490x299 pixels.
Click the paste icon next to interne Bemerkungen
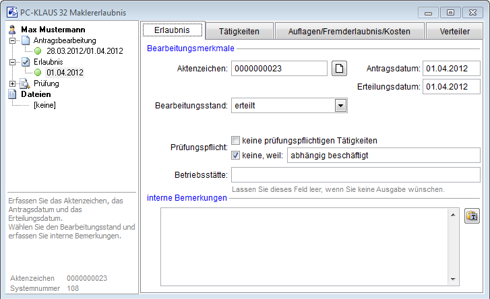click(472, 215)
